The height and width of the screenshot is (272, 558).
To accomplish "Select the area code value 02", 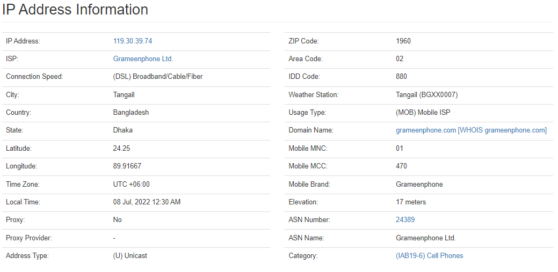I will pyautogui.click(x=399, y=59).
